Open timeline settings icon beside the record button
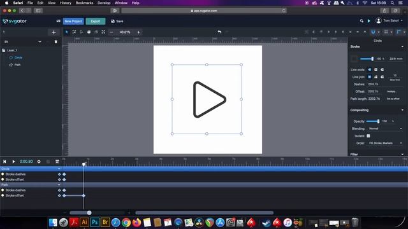The image size is (408, 229). click(57, 162)
